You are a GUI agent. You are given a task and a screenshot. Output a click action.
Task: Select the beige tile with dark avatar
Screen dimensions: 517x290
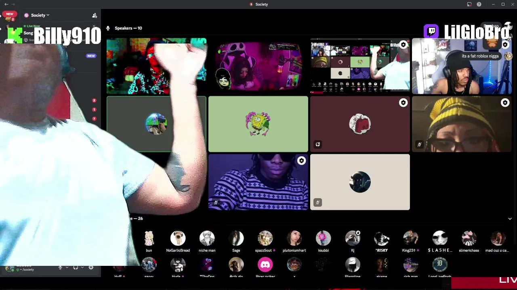[360, 182]
